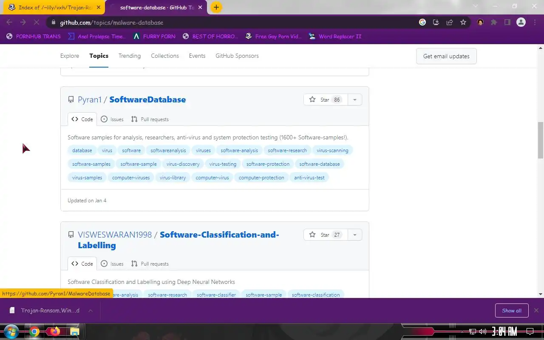Open Pull requests for SoftwareDatabase
544x340 pixels.
150,119
